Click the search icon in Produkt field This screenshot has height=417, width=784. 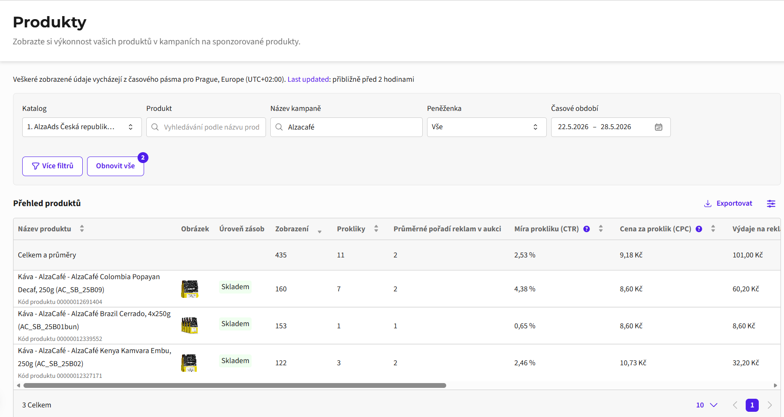point(155,127)
